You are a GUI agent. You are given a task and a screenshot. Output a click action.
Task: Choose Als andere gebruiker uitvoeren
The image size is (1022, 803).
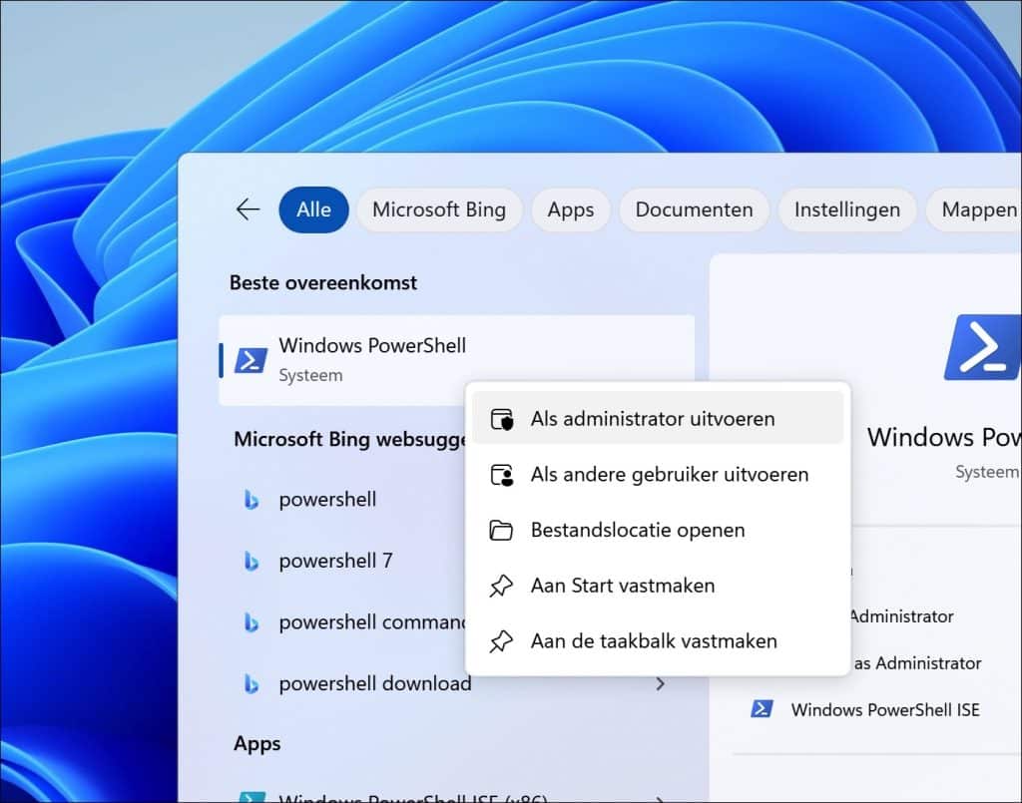pyautogui.click(x=657, y=474)
